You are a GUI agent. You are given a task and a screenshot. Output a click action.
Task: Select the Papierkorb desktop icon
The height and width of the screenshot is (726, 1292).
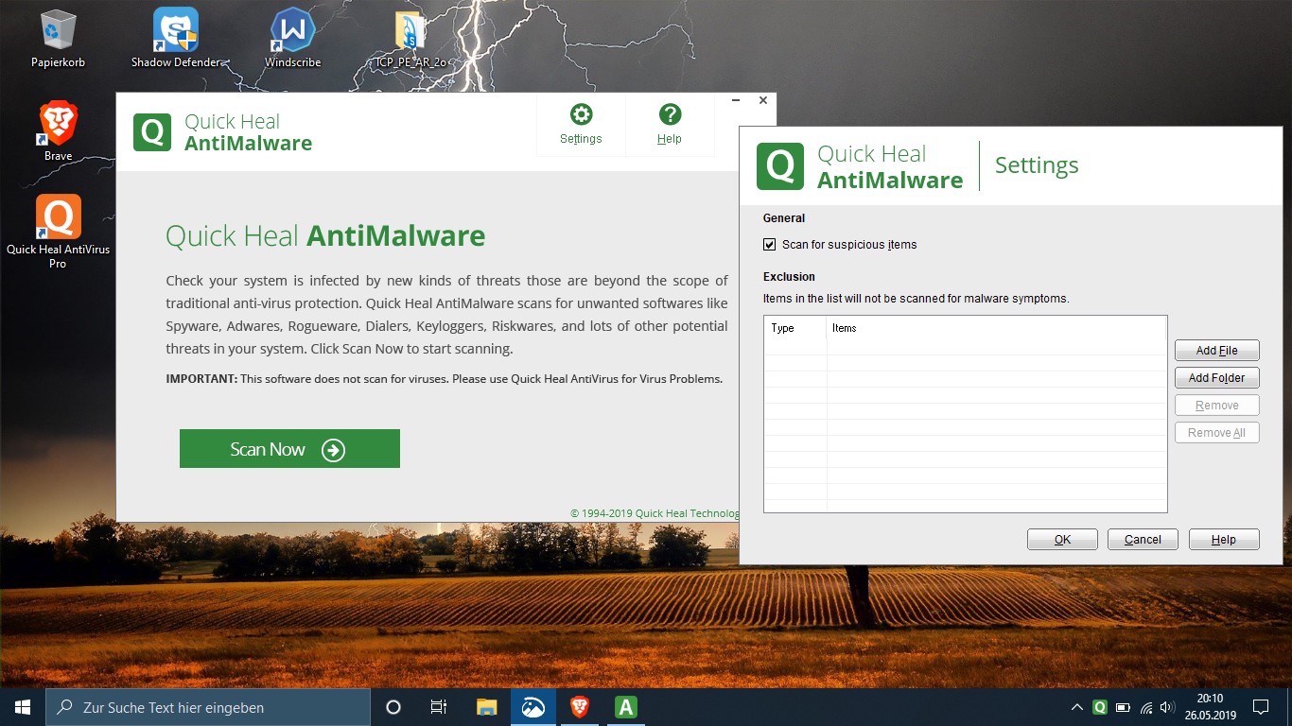(59, 40)
